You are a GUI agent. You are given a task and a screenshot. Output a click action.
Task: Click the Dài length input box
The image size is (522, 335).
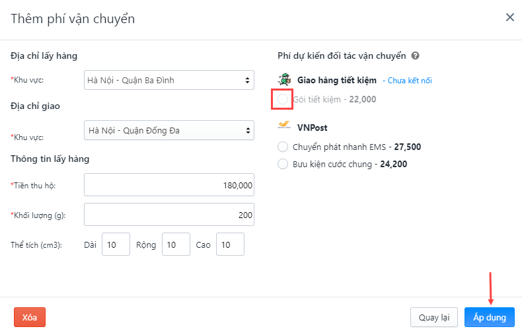click(x=116, y=244)
